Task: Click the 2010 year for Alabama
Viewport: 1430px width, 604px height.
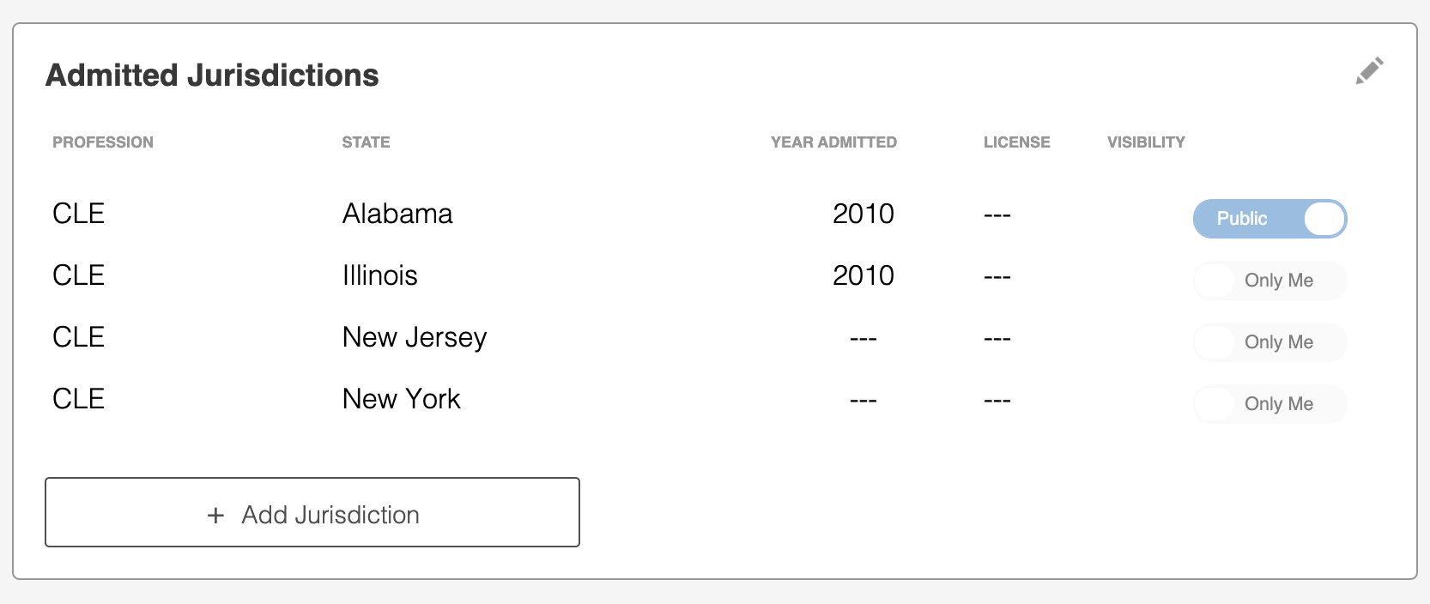Action: (x=863, y=214)
